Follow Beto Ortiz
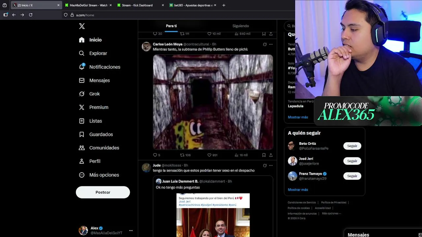422x237 pixels. pyautogui.click(x=352, y=146)
